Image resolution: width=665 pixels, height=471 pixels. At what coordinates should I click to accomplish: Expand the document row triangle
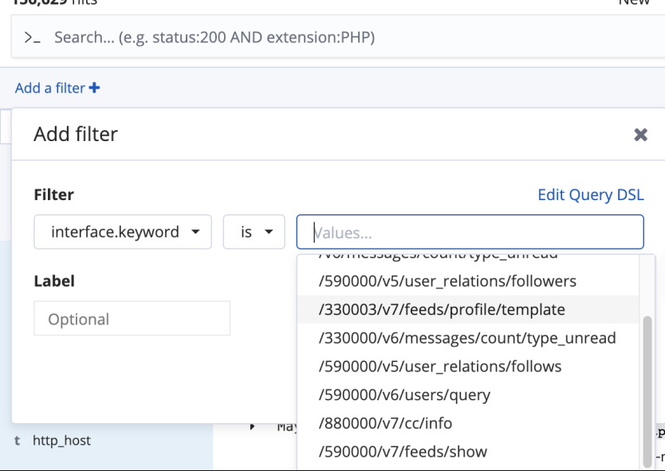tap(253, 427)
